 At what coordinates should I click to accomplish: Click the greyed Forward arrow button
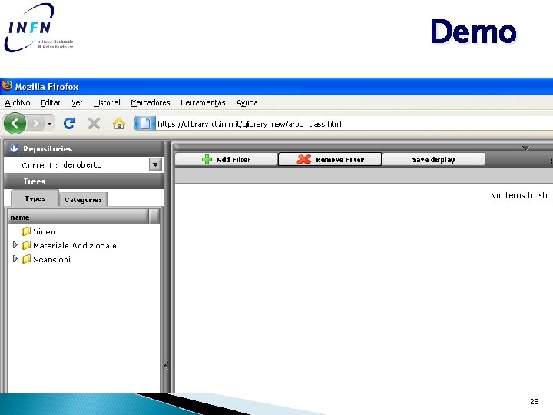(35, 124)
